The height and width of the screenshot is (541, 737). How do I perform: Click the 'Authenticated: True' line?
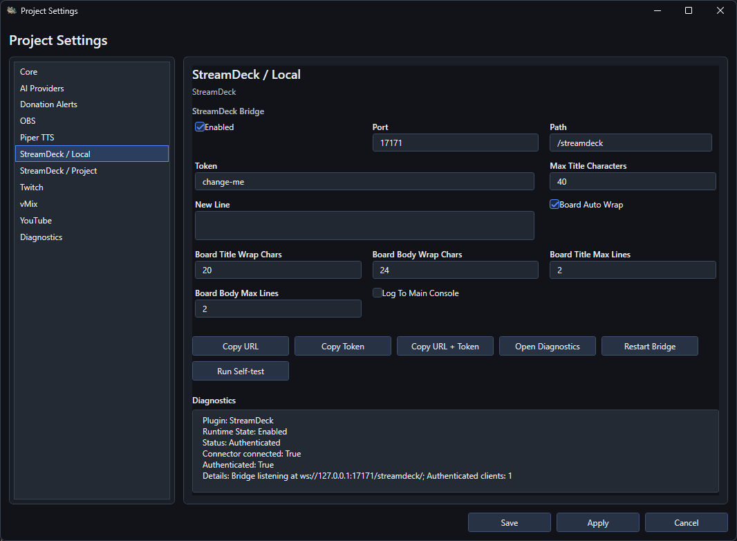tap(239, 465)
